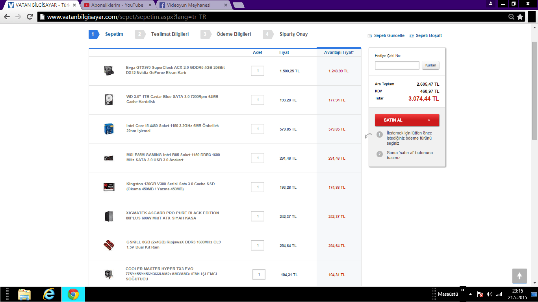Click the quantity field for Intel Core i5
This screenshot has height=302, width=538.
258,129
